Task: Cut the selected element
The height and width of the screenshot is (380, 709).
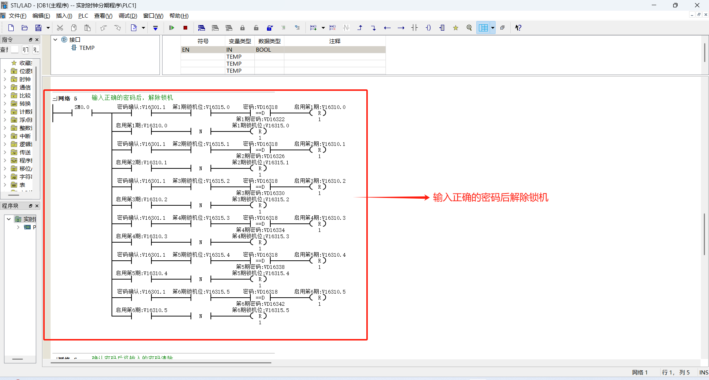Action: click(60, 28)
